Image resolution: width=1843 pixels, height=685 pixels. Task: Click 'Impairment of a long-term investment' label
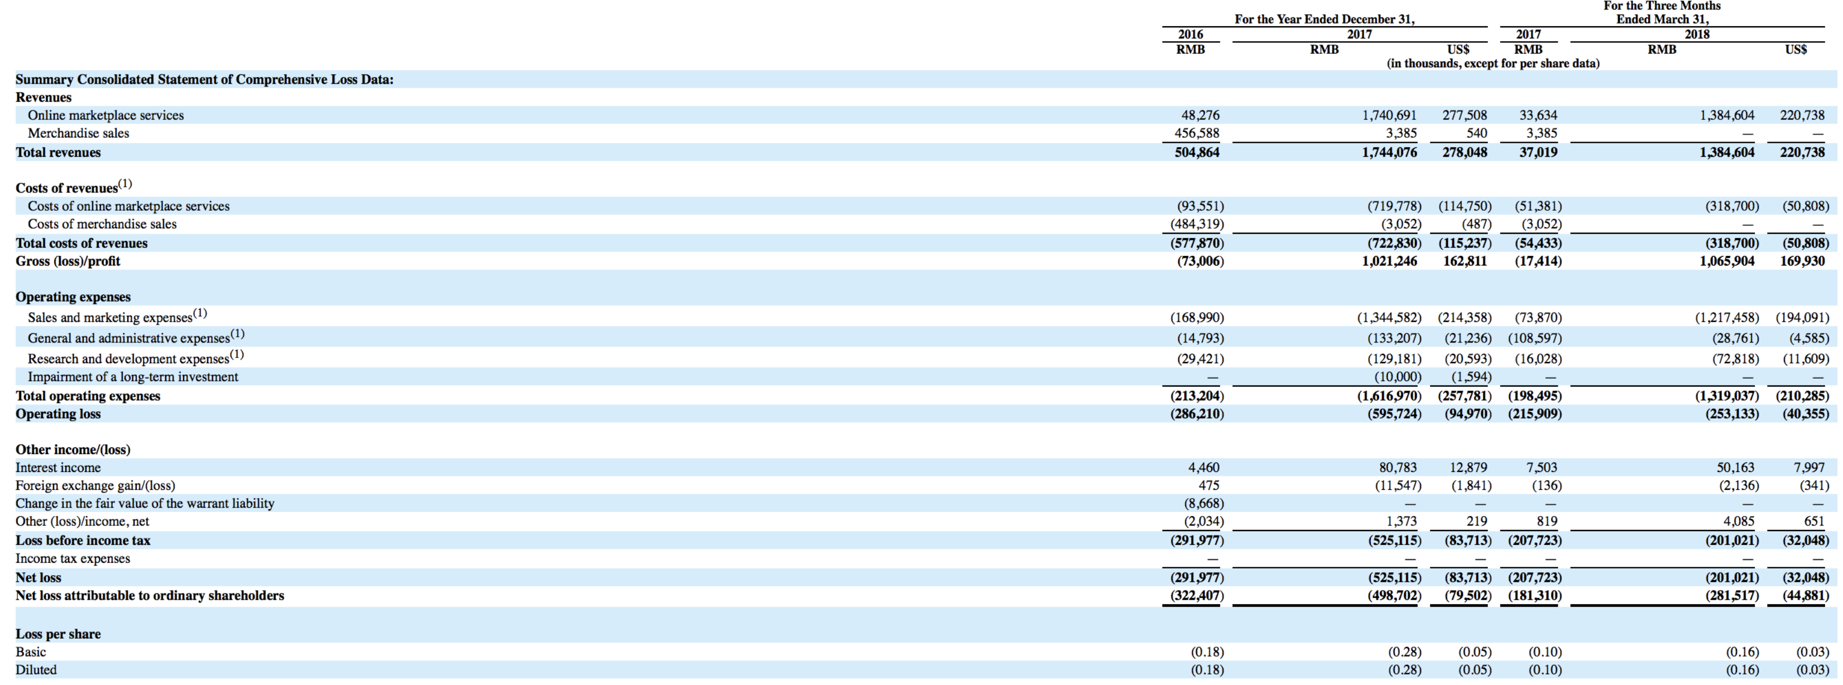[133, 377]
